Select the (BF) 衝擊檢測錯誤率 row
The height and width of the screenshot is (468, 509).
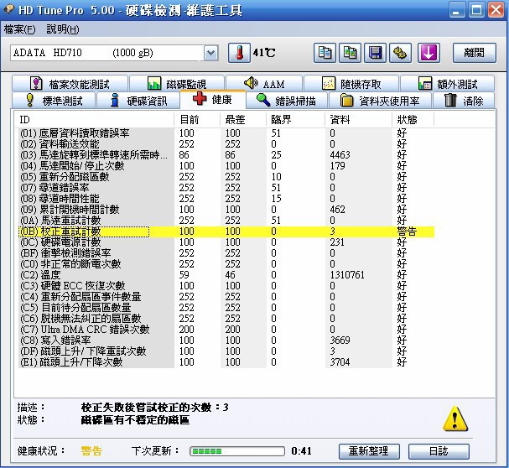(226, 253)
